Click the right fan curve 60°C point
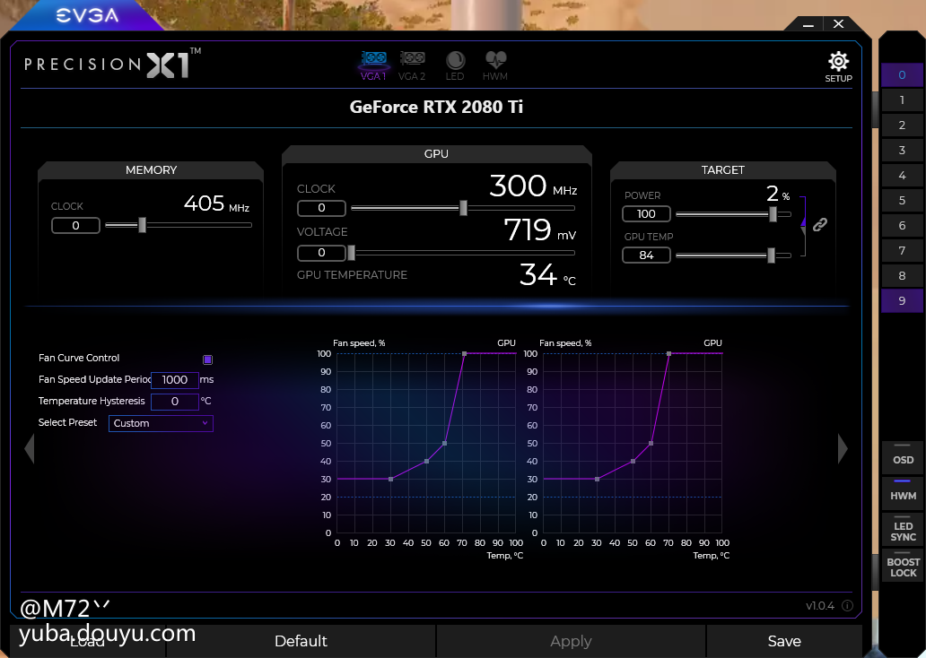The width and height of the screenshot is (926, 658). point(651,443)
